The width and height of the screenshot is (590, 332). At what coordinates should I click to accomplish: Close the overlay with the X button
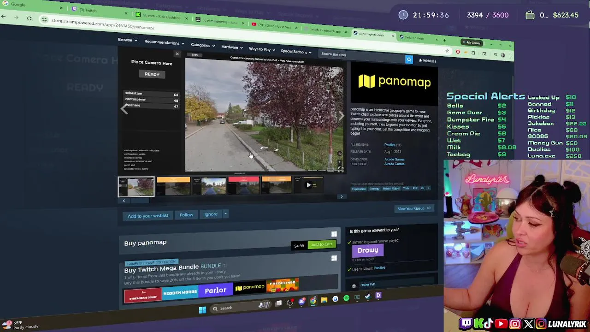[177, 54]
